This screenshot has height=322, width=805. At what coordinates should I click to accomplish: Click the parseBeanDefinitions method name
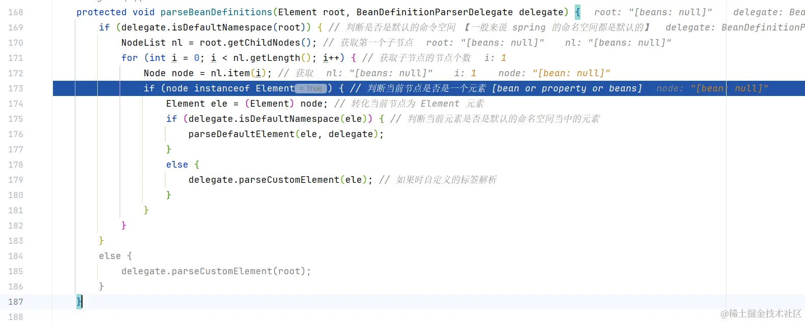[x=216, y=12]
